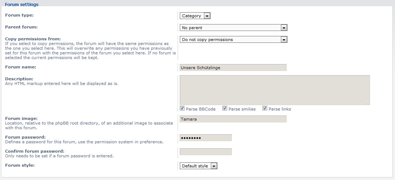Click the Copy permissions from label
Image resolution: width=395 pixels, height=180 pixels.
click(33, 39)
